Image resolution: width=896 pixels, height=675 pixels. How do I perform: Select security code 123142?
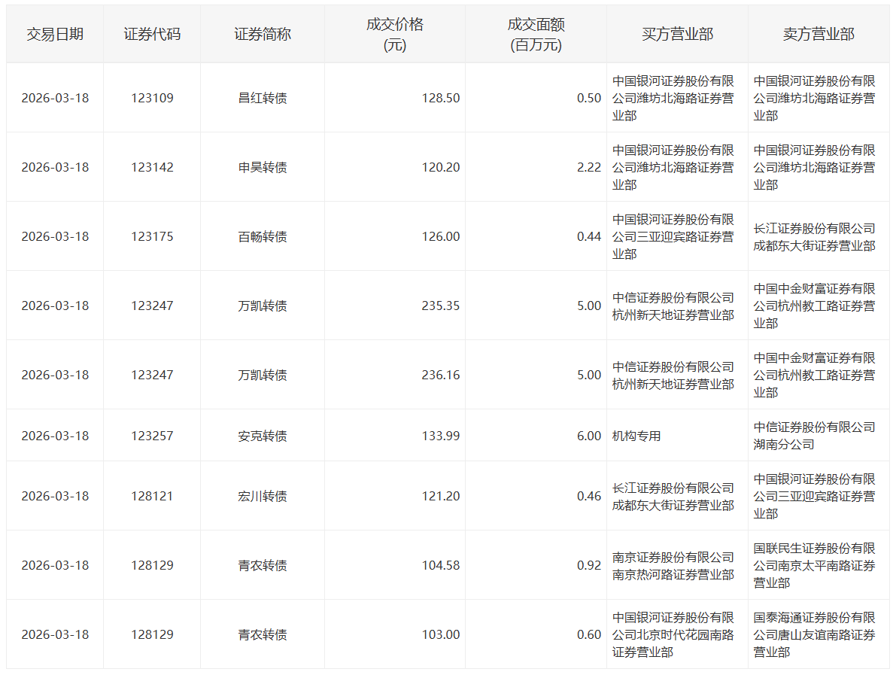[152, 167]
